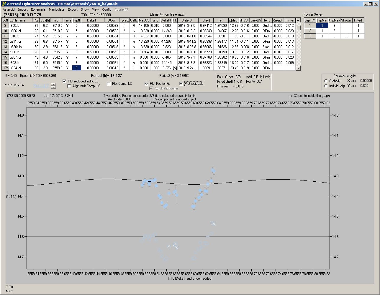Select Individually axes length radio button
380x295 pixels.
pos(326,86)
